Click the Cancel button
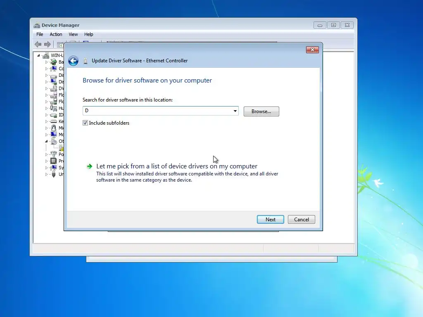Viewport: 423px width, 317px height. click(x=301, y=220)
